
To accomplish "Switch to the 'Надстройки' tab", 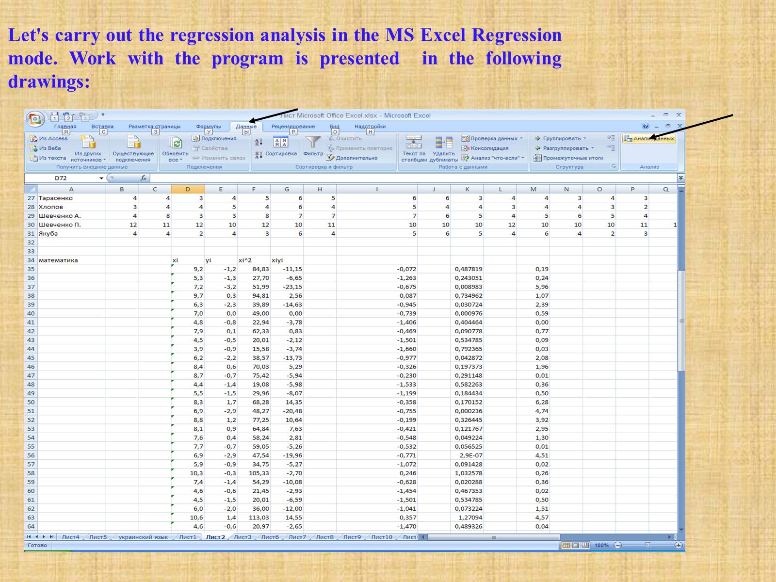I will 370,127.
